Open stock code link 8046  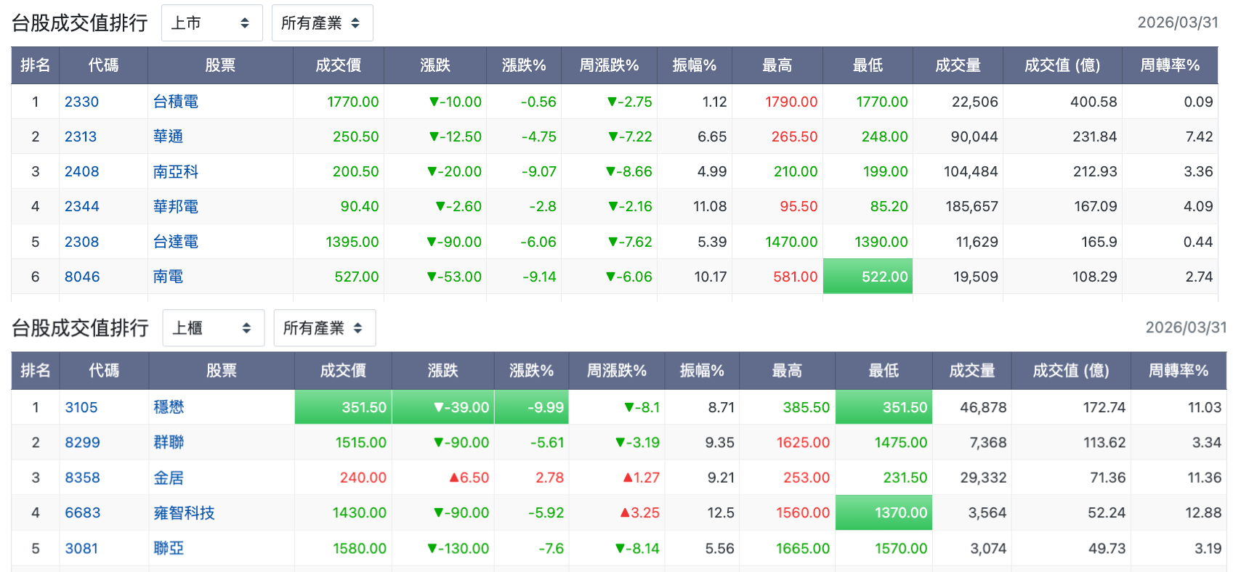pyautogui.click(x=82, y=277)
